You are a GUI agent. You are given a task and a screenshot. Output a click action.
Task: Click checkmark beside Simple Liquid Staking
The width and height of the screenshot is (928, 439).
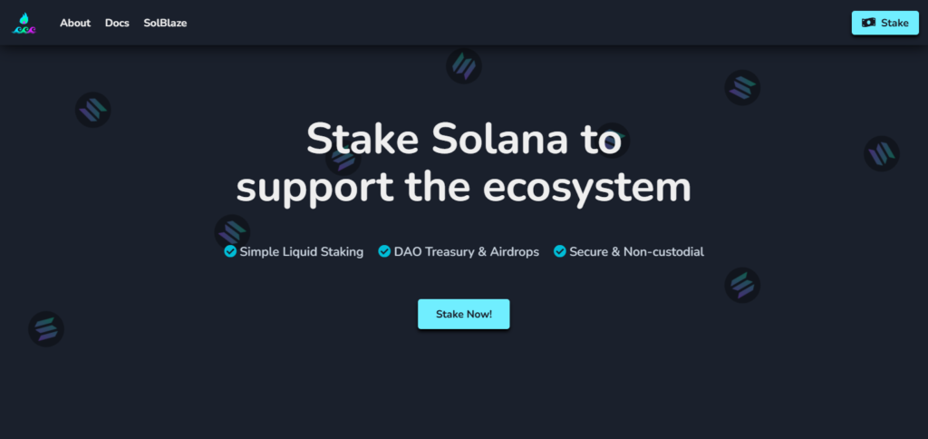tap(230, 252)
